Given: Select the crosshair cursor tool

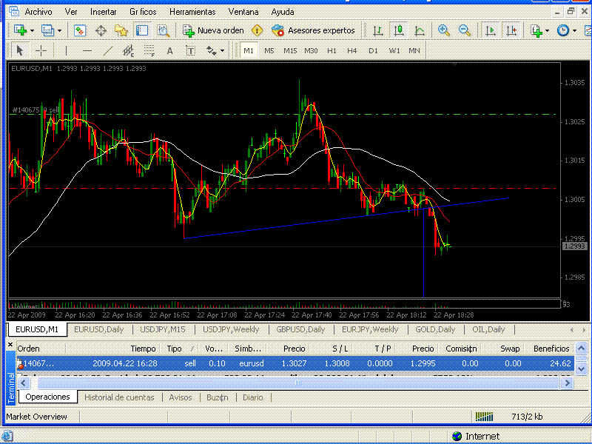Looking at the screenshot, I should (41, 50).
